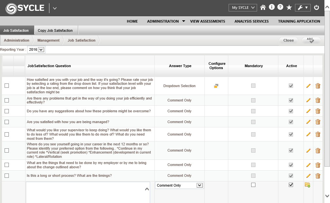Click the favorites star icon
The width and height of the screenshot is (330, 203).
click(289, 8)
